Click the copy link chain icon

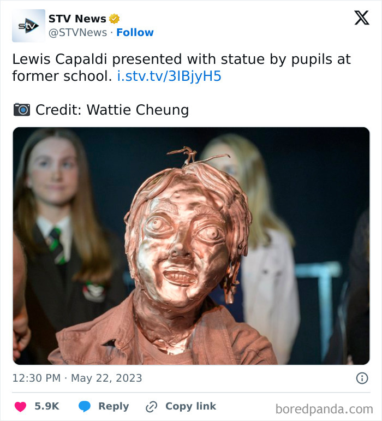click(151, 406)
